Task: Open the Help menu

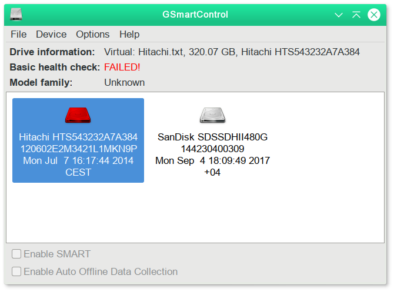Action: tap(129, 34)
